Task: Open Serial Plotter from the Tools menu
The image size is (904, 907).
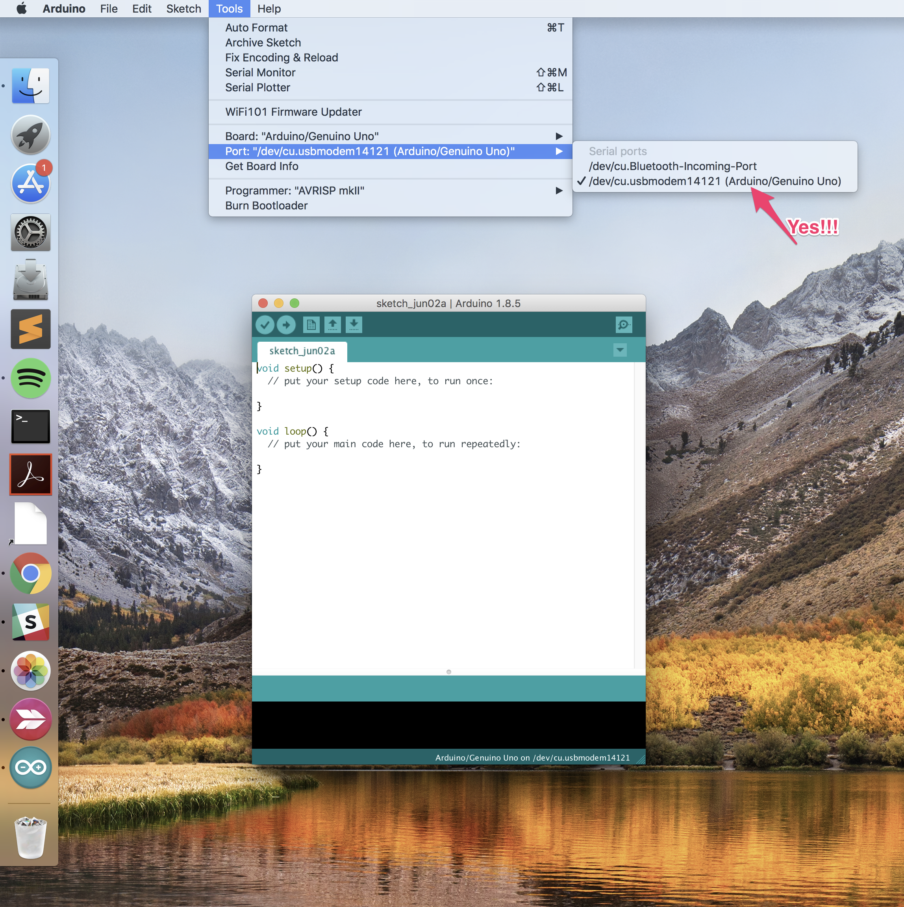Action: pos(390,88)
